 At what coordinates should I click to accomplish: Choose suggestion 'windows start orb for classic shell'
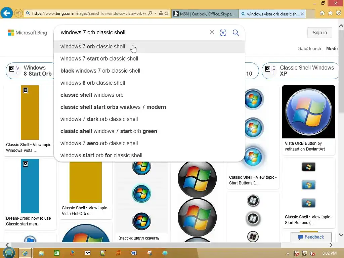click(149, 155)
